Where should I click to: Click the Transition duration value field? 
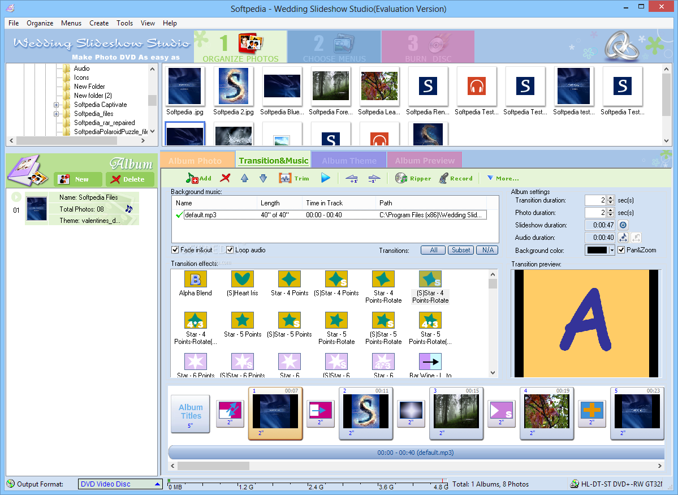(595, 200)
